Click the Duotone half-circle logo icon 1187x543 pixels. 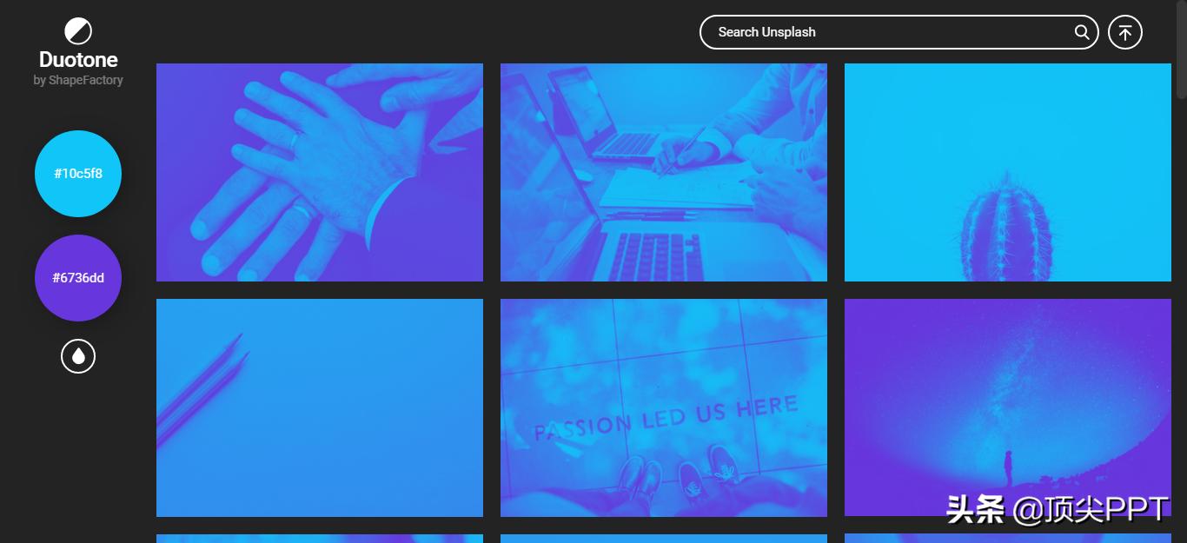point(78,32)
